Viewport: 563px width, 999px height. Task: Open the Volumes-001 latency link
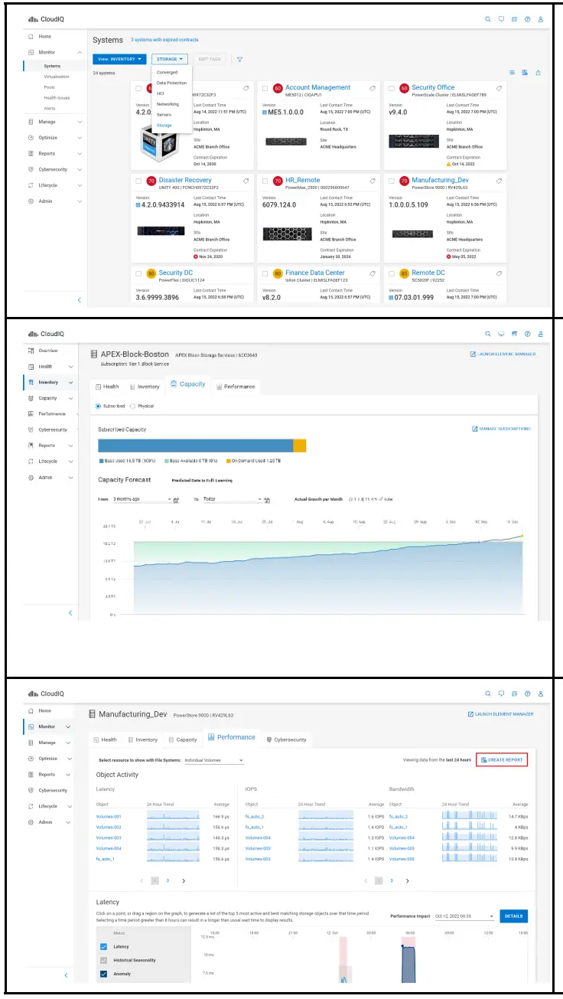click(x=109, y=817)
